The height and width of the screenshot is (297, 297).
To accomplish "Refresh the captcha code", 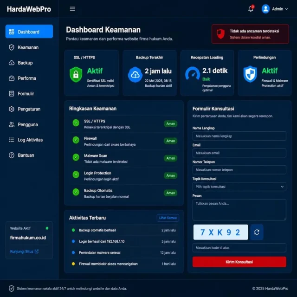I will click(x=257, y=232).
